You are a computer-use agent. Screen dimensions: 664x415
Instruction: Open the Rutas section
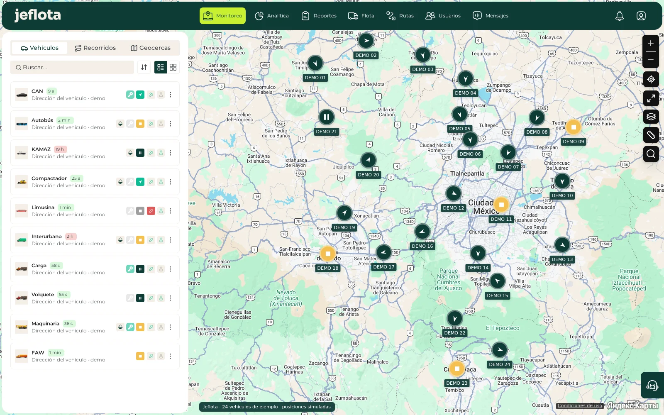400,16
